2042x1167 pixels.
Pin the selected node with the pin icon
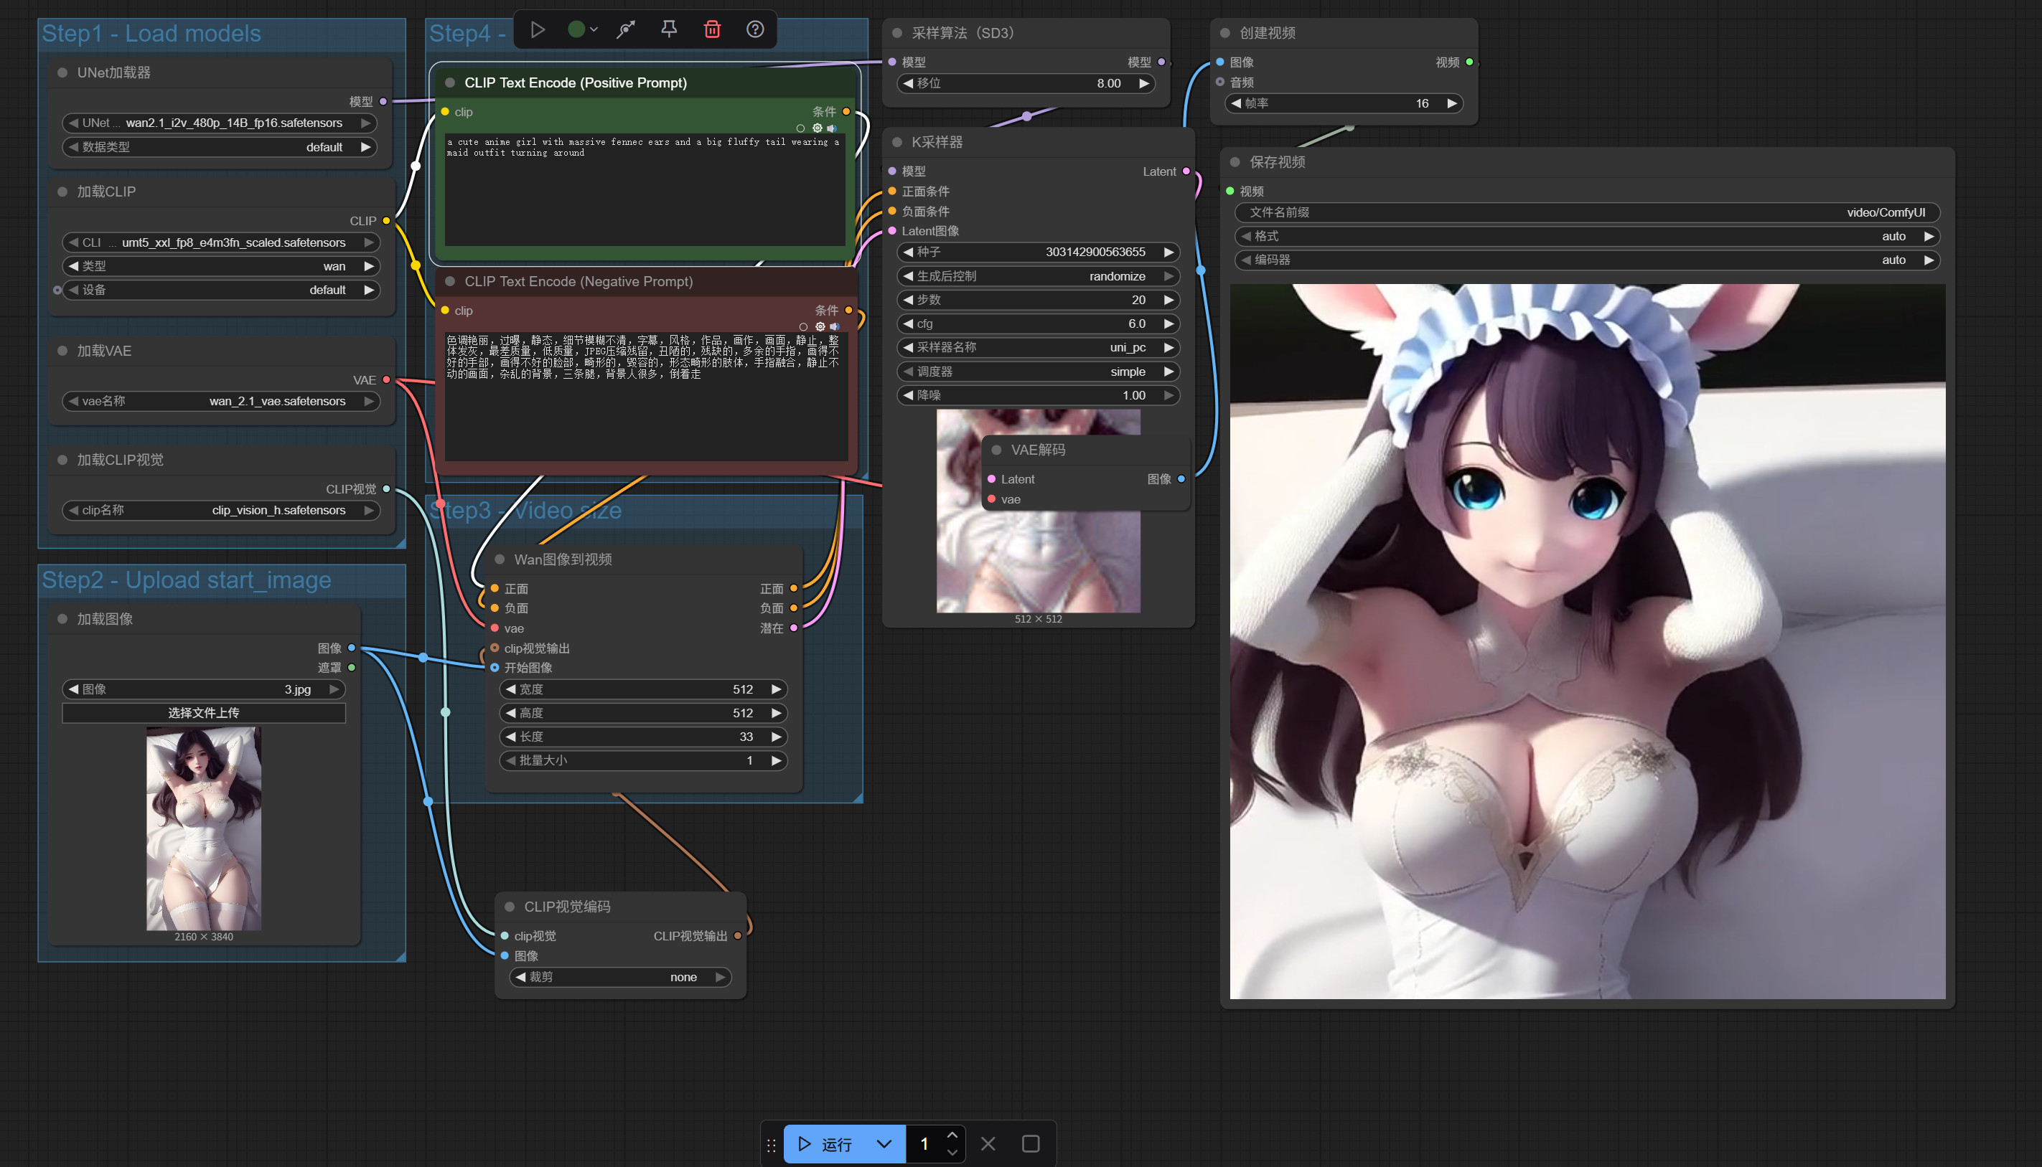[x=669, y=29]
